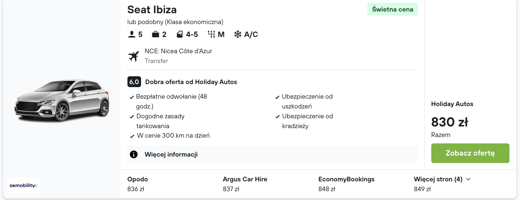Click the info icon beside Więcej informacji
Viewport: 520px width, 200px height.
click(x=134, y=155)
